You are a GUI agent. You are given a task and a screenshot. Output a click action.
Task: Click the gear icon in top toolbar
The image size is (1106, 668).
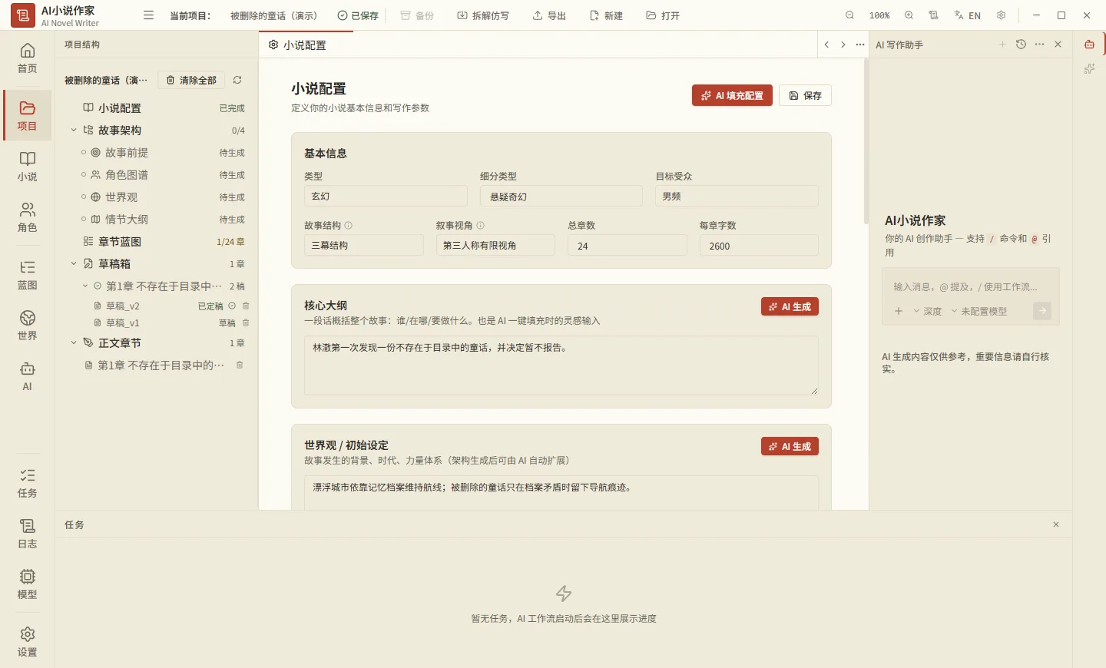click(1001, 15)
